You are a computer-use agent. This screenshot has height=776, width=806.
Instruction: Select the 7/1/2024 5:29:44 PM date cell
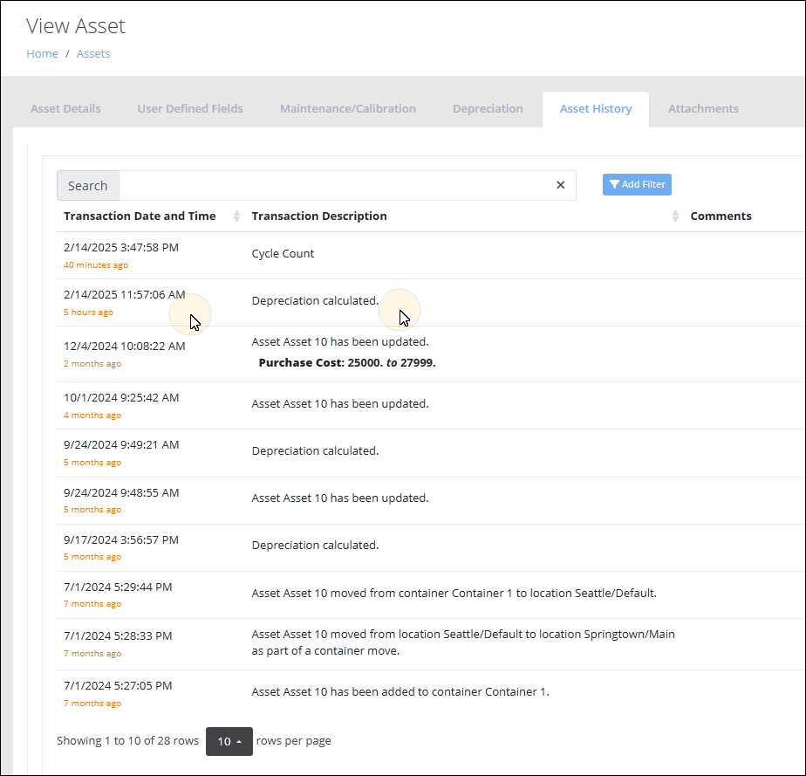click(118, 587)
